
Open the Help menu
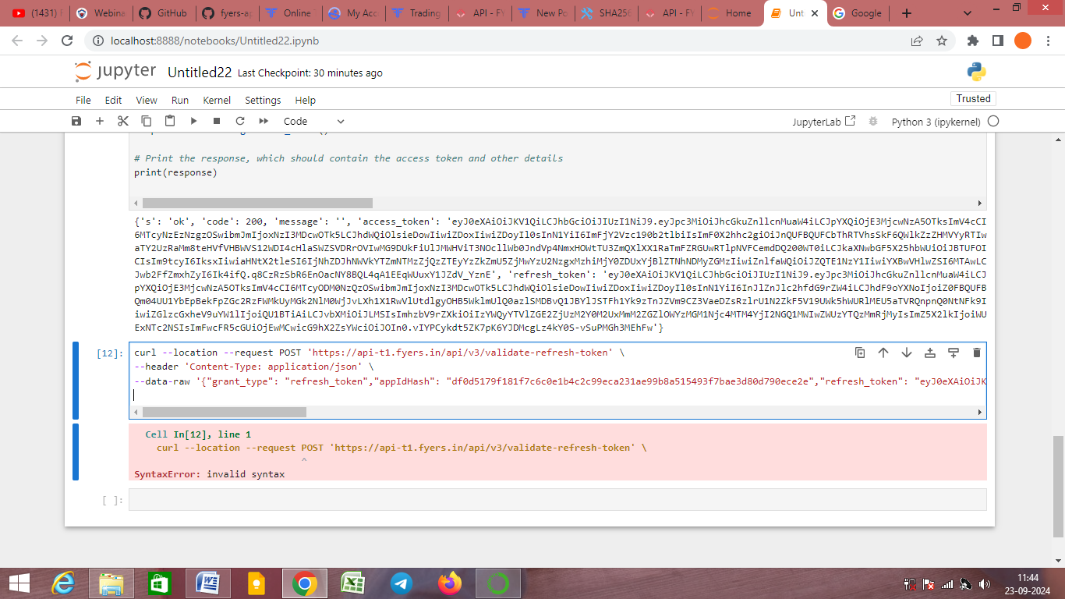click(306, 100)
